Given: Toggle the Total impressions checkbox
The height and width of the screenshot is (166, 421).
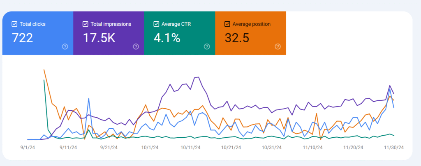Looking at the screenshot, I should coord(86,24).
